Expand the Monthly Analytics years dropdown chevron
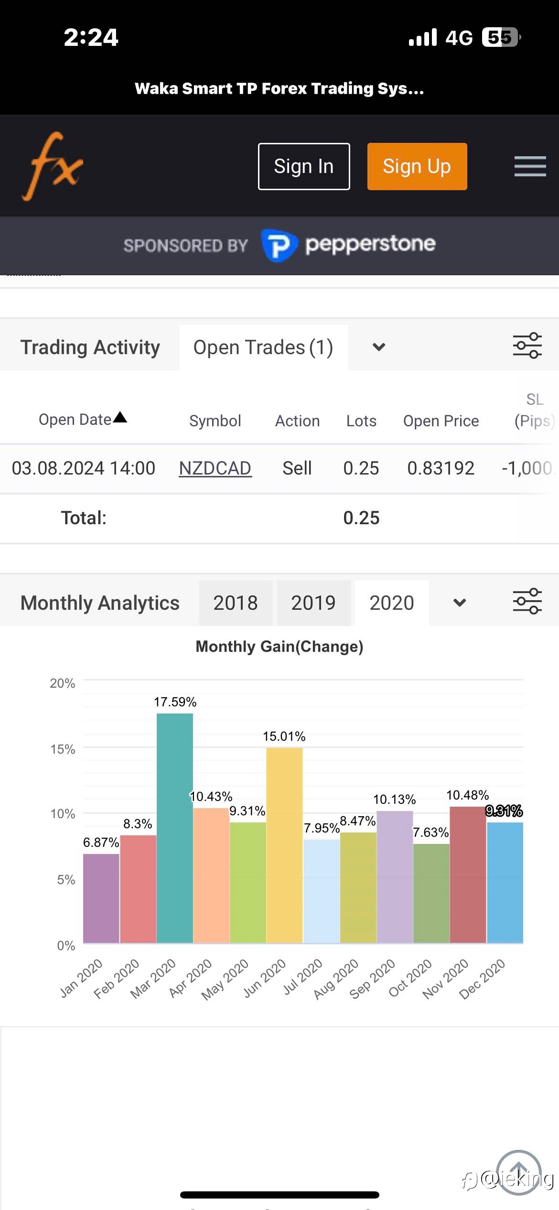The height and width of the screenshot is (1210, 559). [x=460, y=603]
